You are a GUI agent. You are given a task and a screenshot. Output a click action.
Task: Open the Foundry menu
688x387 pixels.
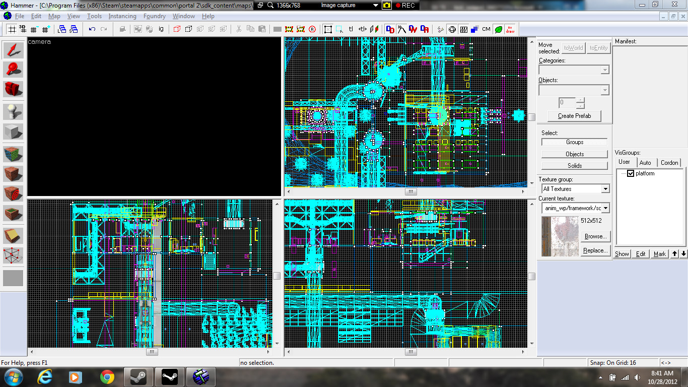pos(155,16)
